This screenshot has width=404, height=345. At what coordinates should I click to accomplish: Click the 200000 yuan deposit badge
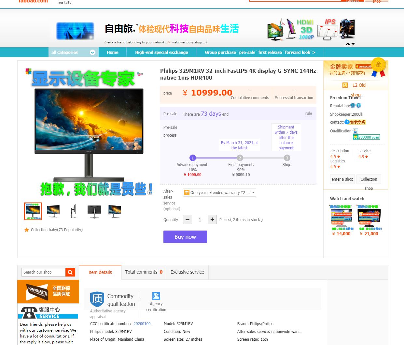pyautogui.click(x=366, y=137)
